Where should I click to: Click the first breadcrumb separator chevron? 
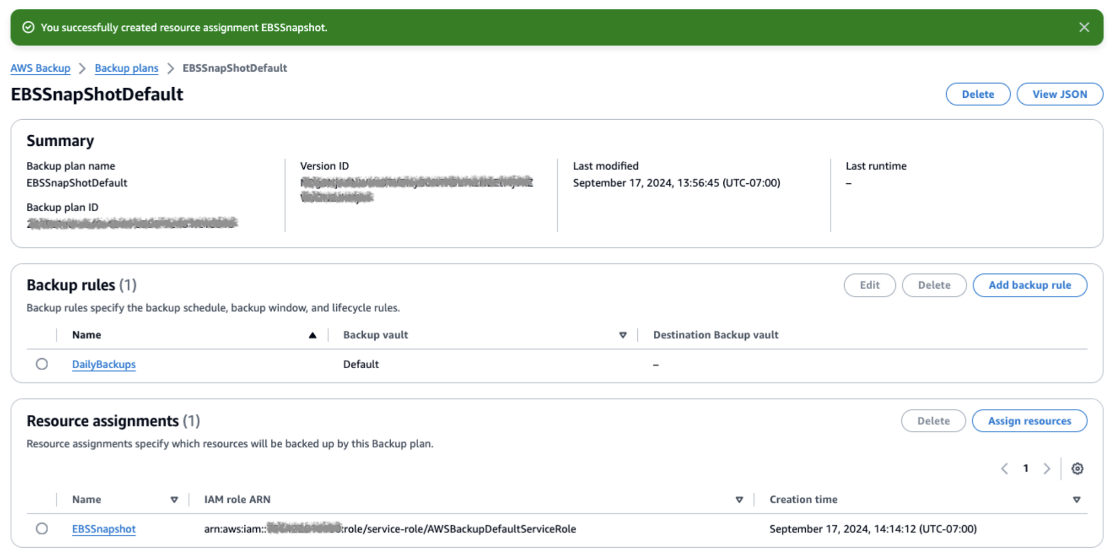tap(82, 68)
